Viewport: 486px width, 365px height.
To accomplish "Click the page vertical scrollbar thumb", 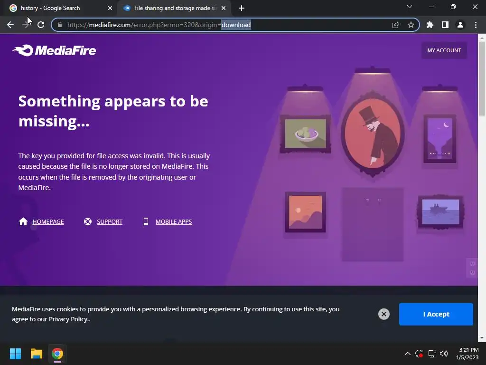I will click(x=482, y=78).
